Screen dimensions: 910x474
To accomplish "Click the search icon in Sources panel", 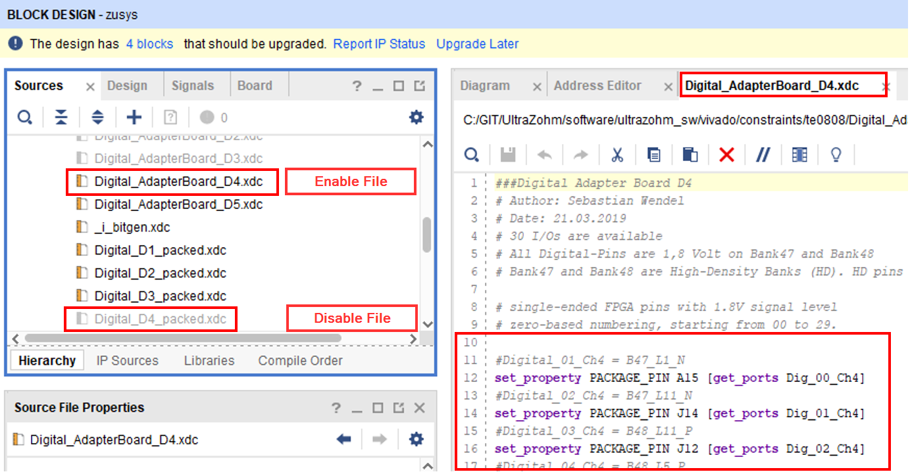I will point(24,118).
